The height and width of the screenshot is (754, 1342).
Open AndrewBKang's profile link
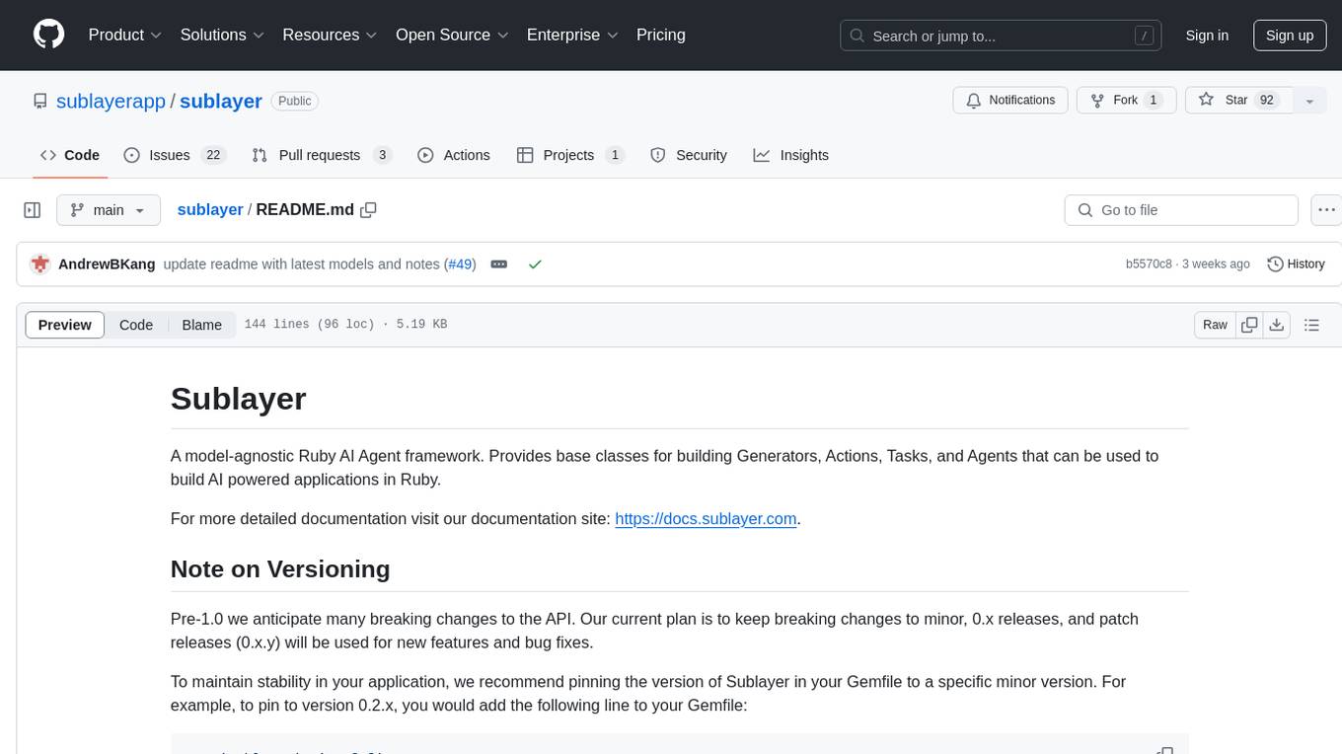[107, 264]
